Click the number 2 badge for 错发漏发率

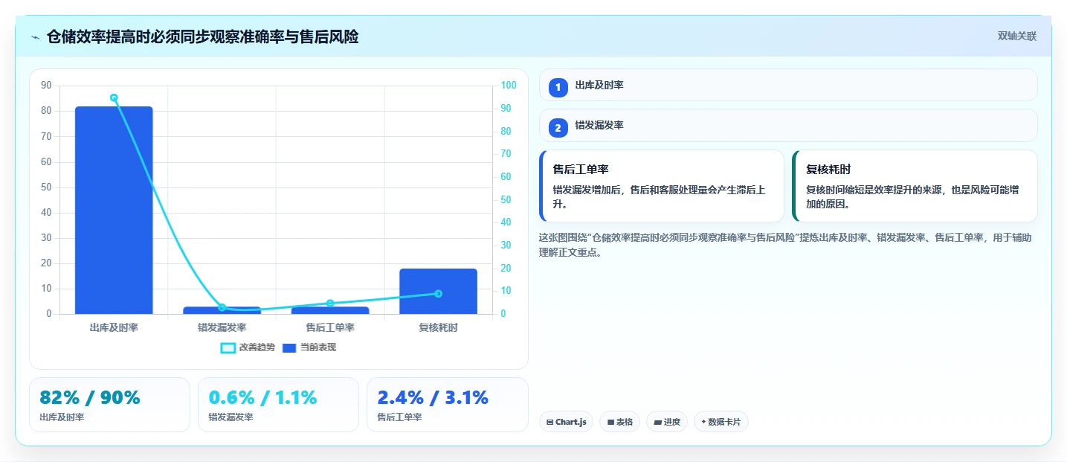pyautogui.click(x=558, y=128)
